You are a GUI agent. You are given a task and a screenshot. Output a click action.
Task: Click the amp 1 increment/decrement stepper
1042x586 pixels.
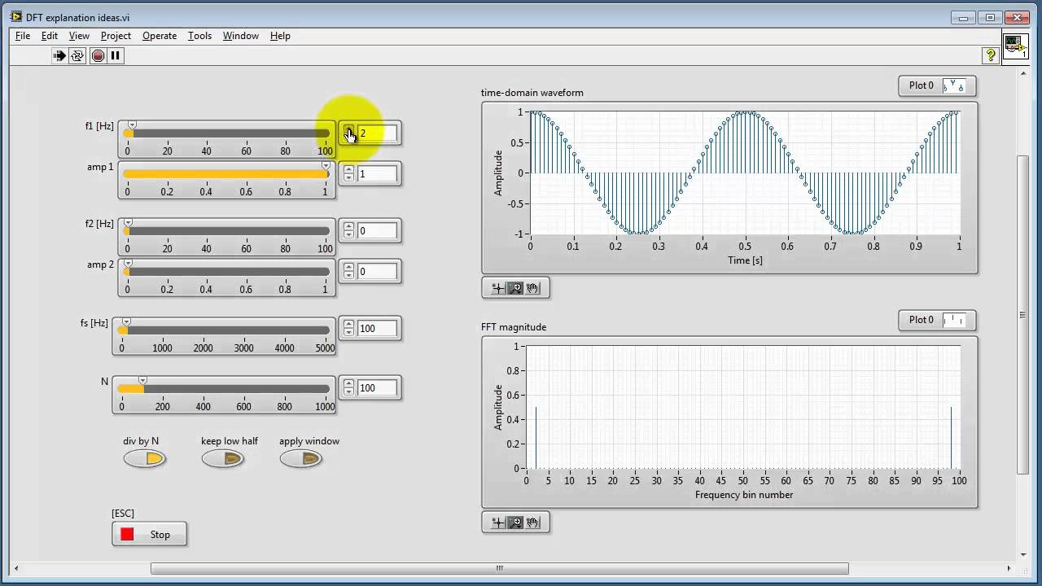click(348, 174)
